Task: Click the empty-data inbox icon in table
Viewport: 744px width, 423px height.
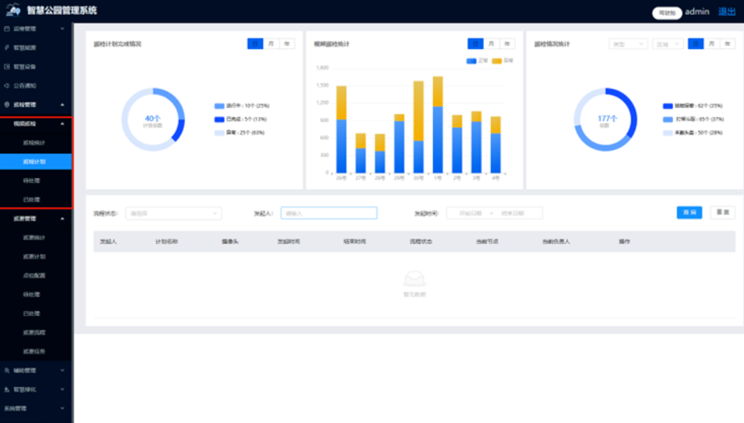Action: click(x=414, y=279)
